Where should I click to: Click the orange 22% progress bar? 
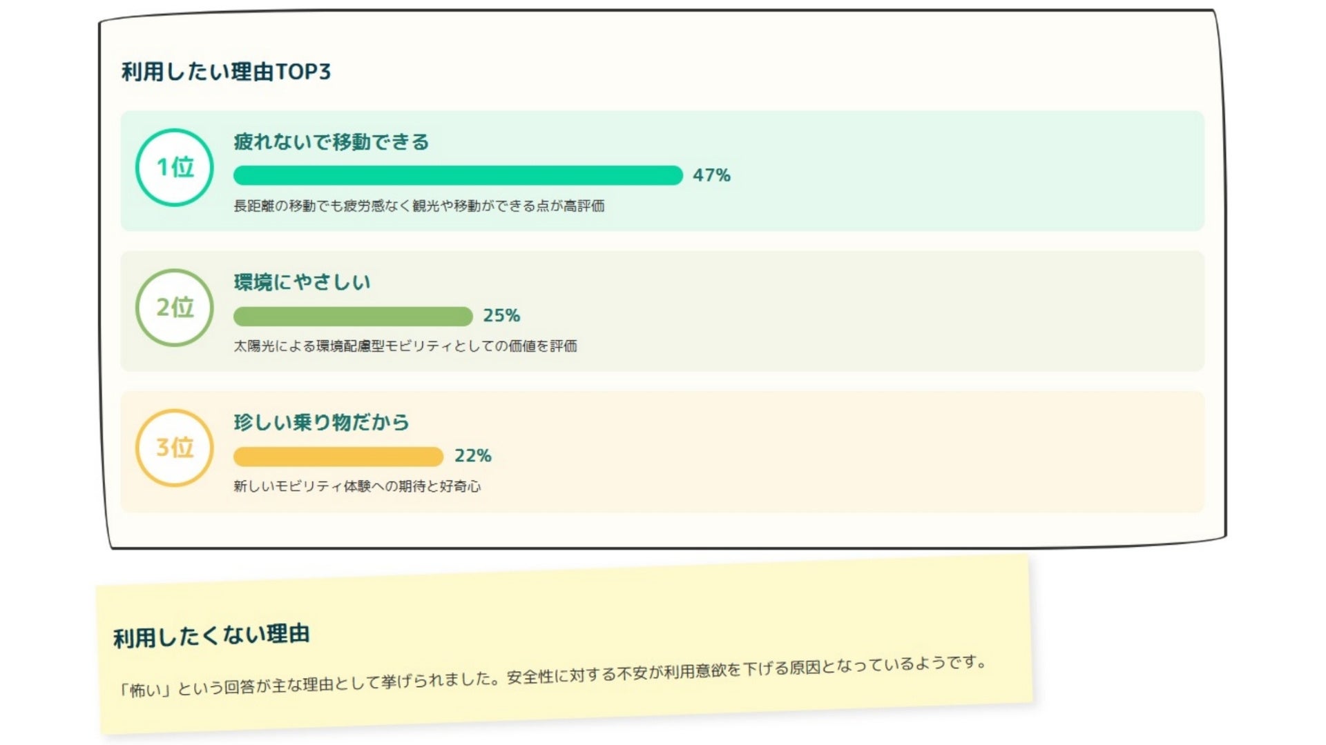click(x=338, y=456)
